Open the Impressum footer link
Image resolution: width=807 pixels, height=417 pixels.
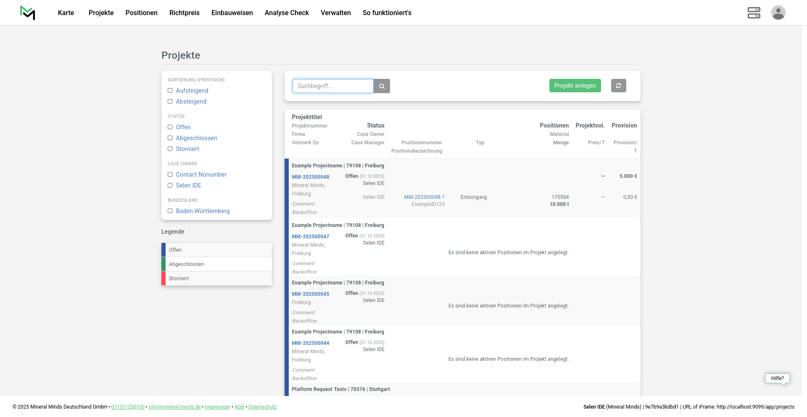(217, 407)
